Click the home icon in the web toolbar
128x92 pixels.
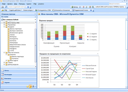click(x=90, y=7)
